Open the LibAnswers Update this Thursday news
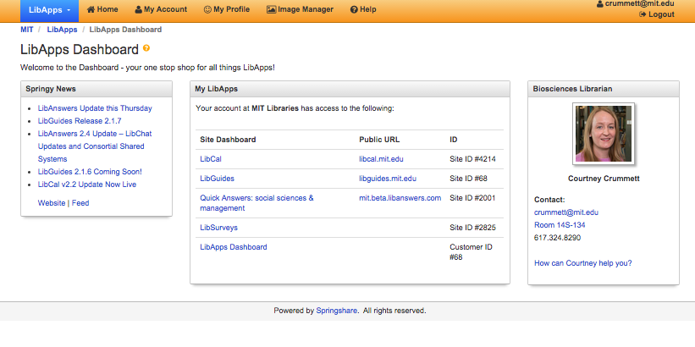The height and width of the screenshot is (347, 695). (x=95, y=108)
